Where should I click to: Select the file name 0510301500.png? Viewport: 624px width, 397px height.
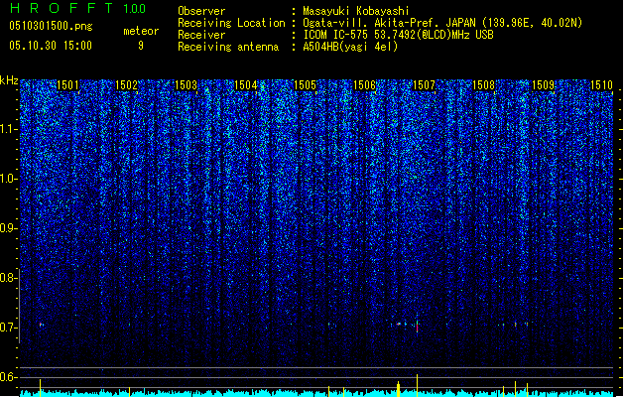tap(51, 26)
